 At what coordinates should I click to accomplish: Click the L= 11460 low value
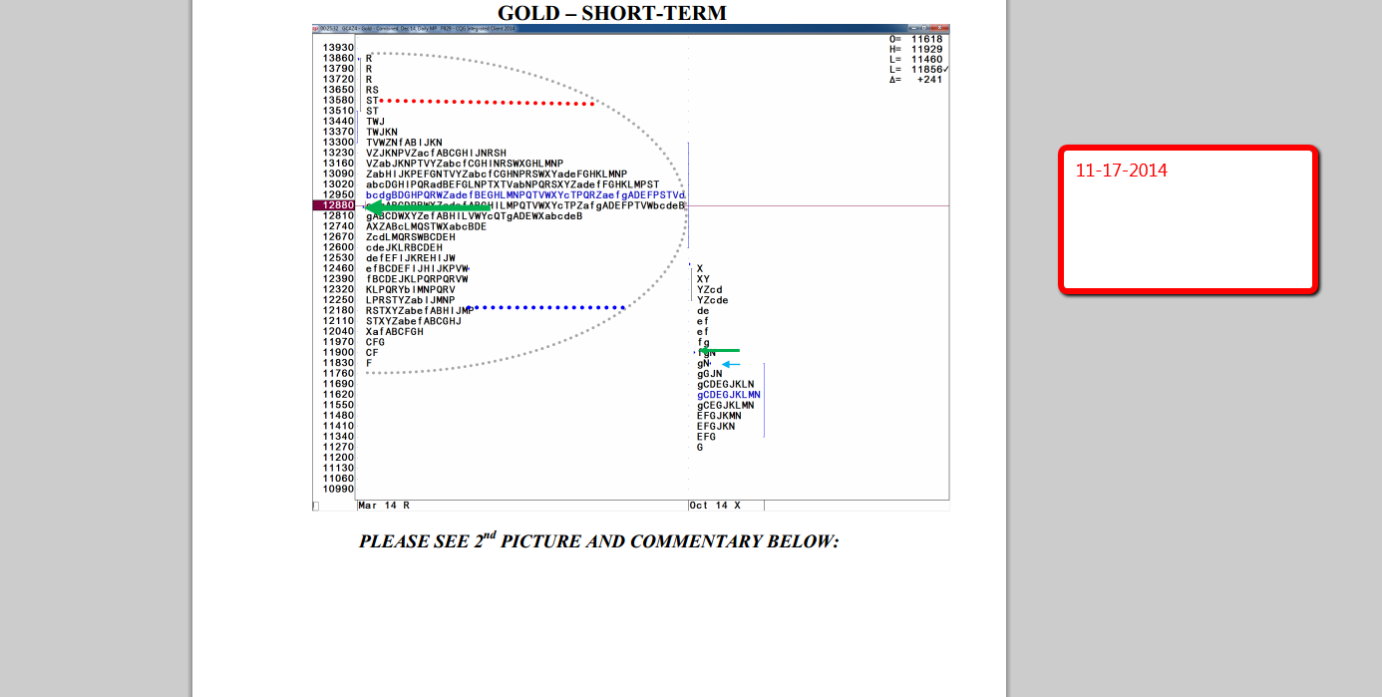[x=915, y=59]
